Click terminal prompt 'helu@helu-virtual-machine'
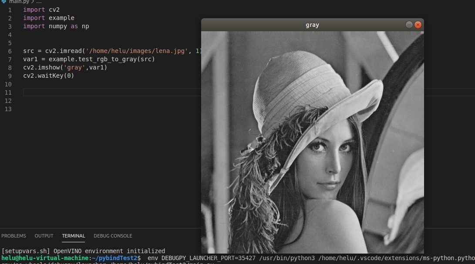 point(45,258)
